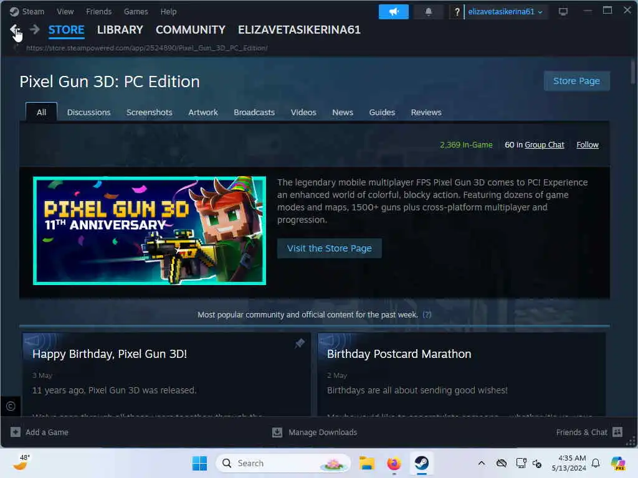
Task: Open the ELIZAVETASIKERINA61 profile section
Action: pyautogui.click(x=299, y=30)
